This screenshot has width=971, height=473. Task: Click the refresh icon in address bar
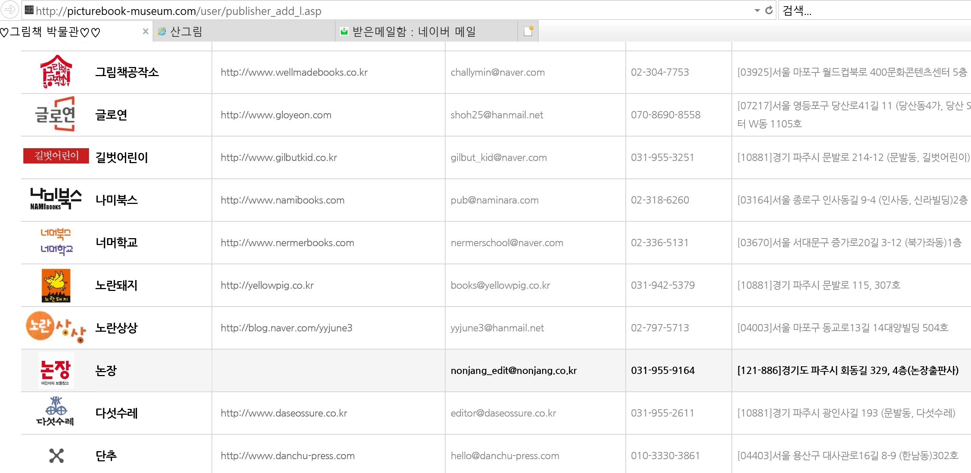(x=769, y=11)
